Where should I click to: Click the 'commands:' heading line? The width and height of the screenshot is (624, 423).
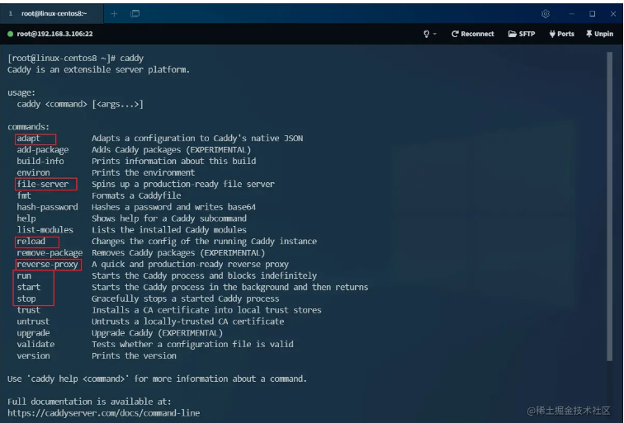point(29,127)
